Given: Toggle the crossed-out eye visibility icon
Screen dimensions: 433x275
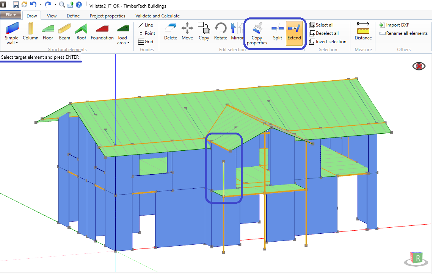Looking at the screenshot, I should pyautogui.click(x=419, y=66).
